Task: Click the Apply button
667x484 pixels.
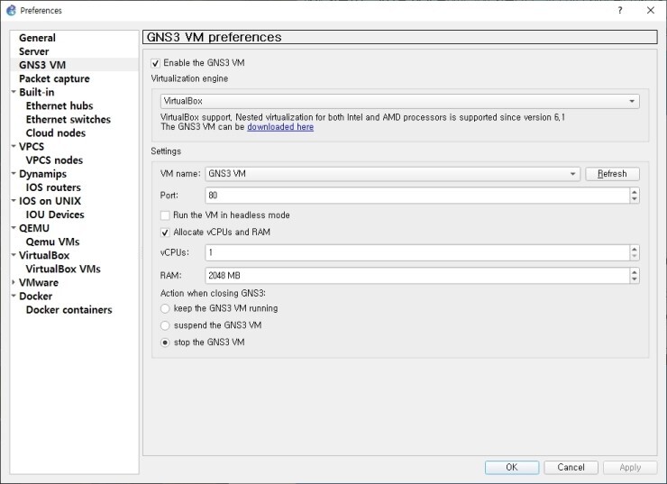Action: pyautogui.click(x=630, y=468)
